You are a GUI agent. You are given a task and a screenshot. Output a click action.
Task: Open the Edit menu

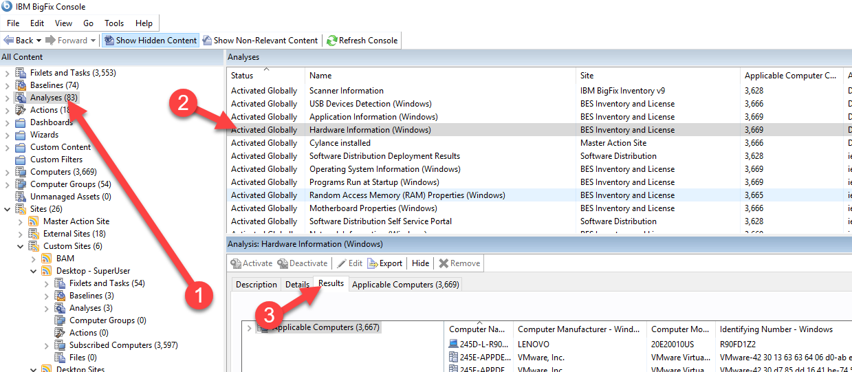click(x=37, y=23)
